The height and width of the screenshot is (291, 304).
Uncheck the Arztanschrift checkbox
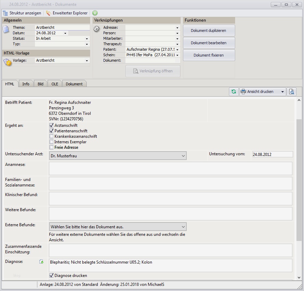(52, 125)
